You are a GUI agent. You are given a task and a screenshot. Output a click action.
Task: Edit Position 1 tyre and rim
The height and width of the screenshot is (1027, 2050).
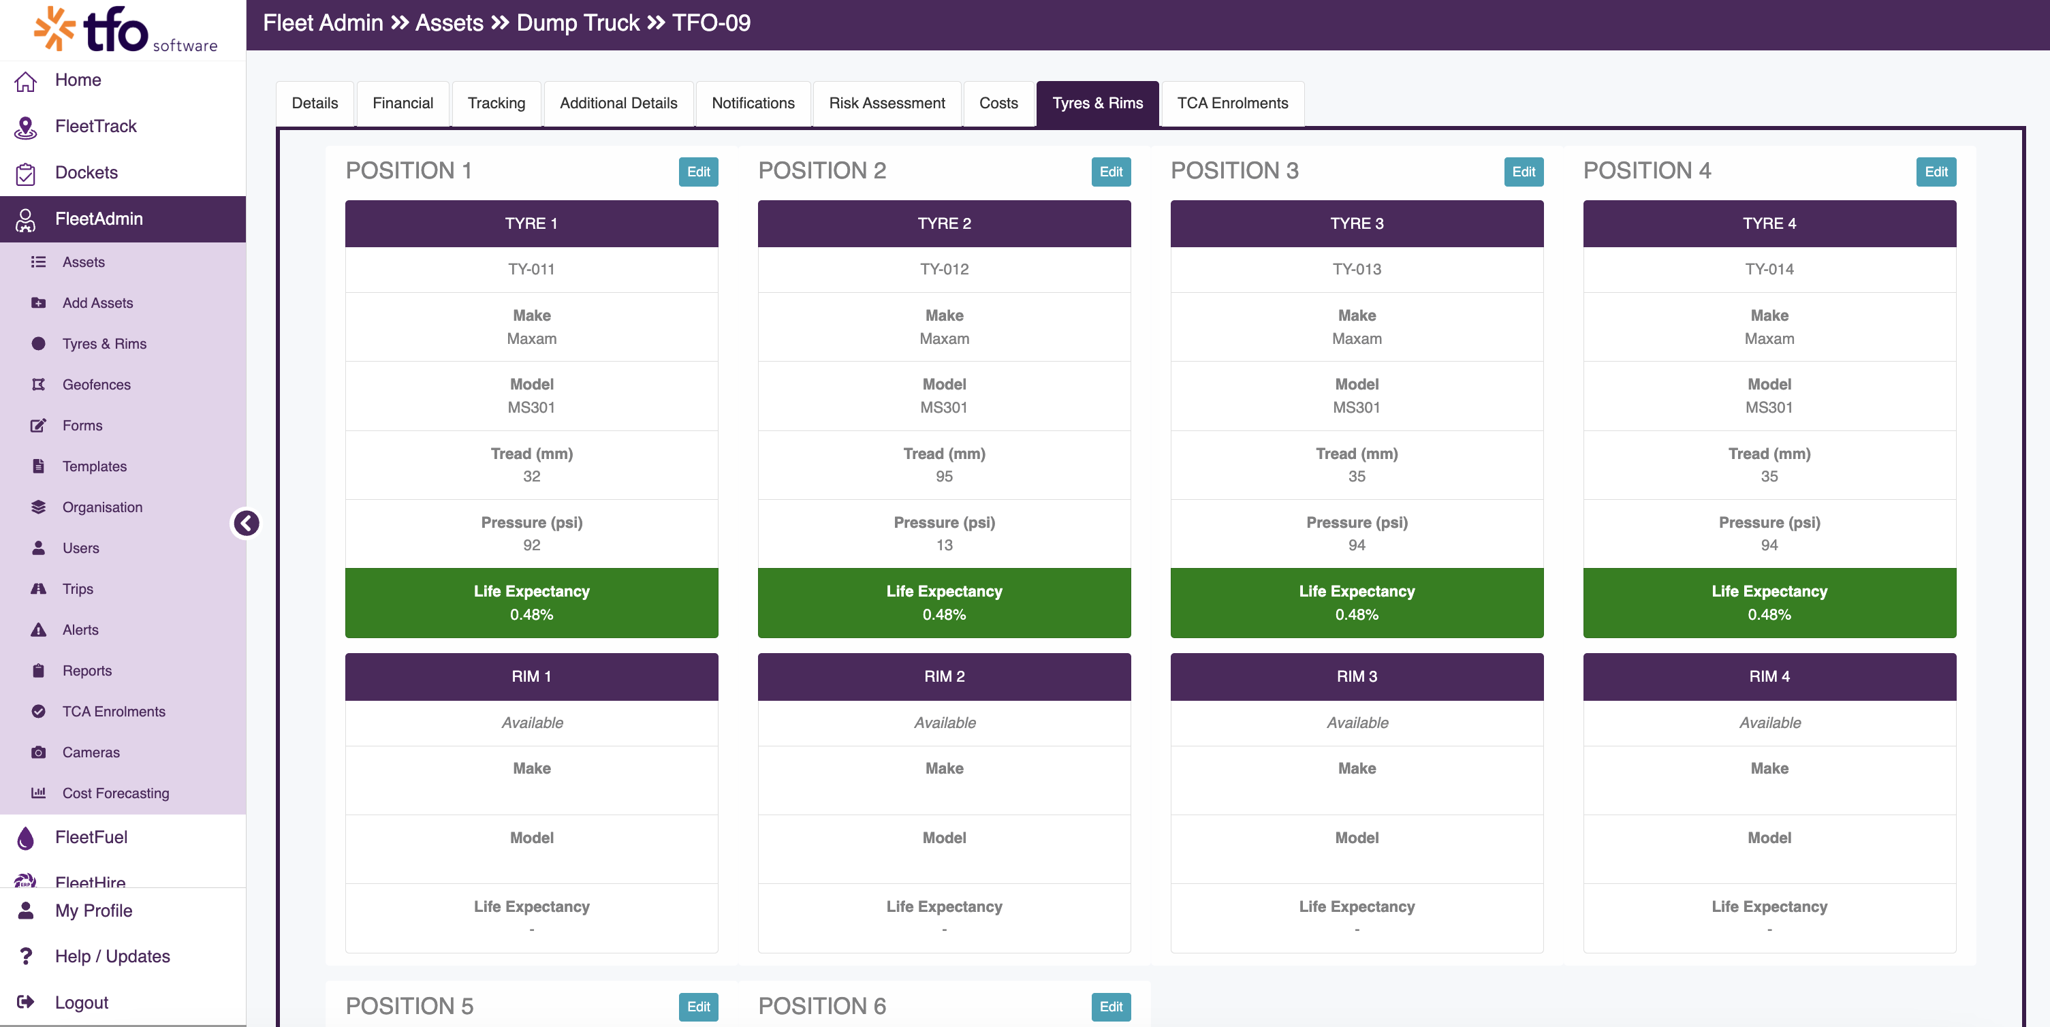click(698, 172)
